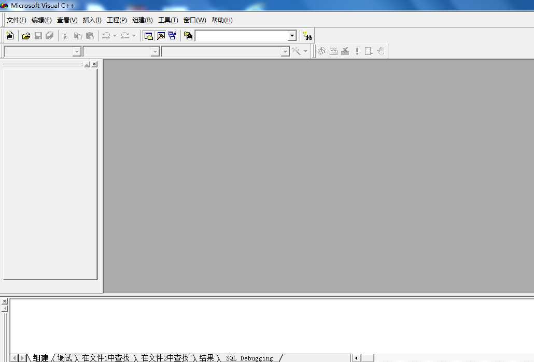Click the Undo arrow icon
Screen dimensions: 534x362
click(x=106, y=35)
